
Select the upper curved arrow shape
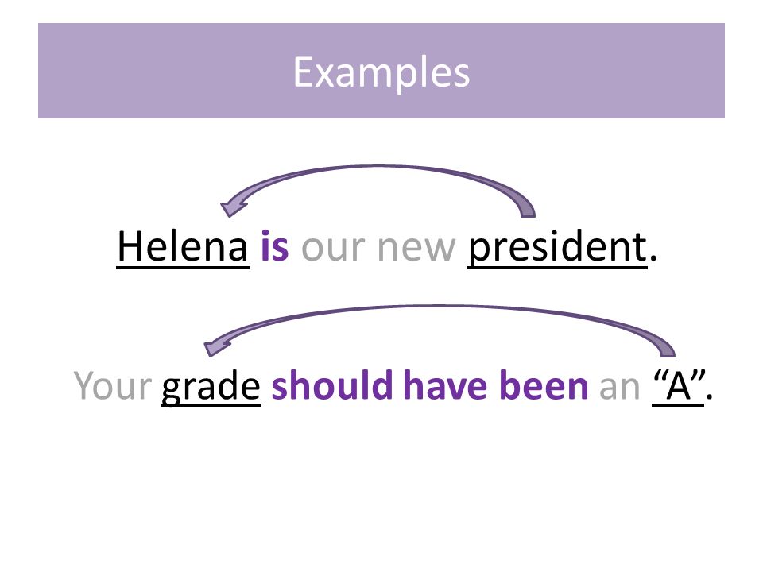(x=378, y=191)
